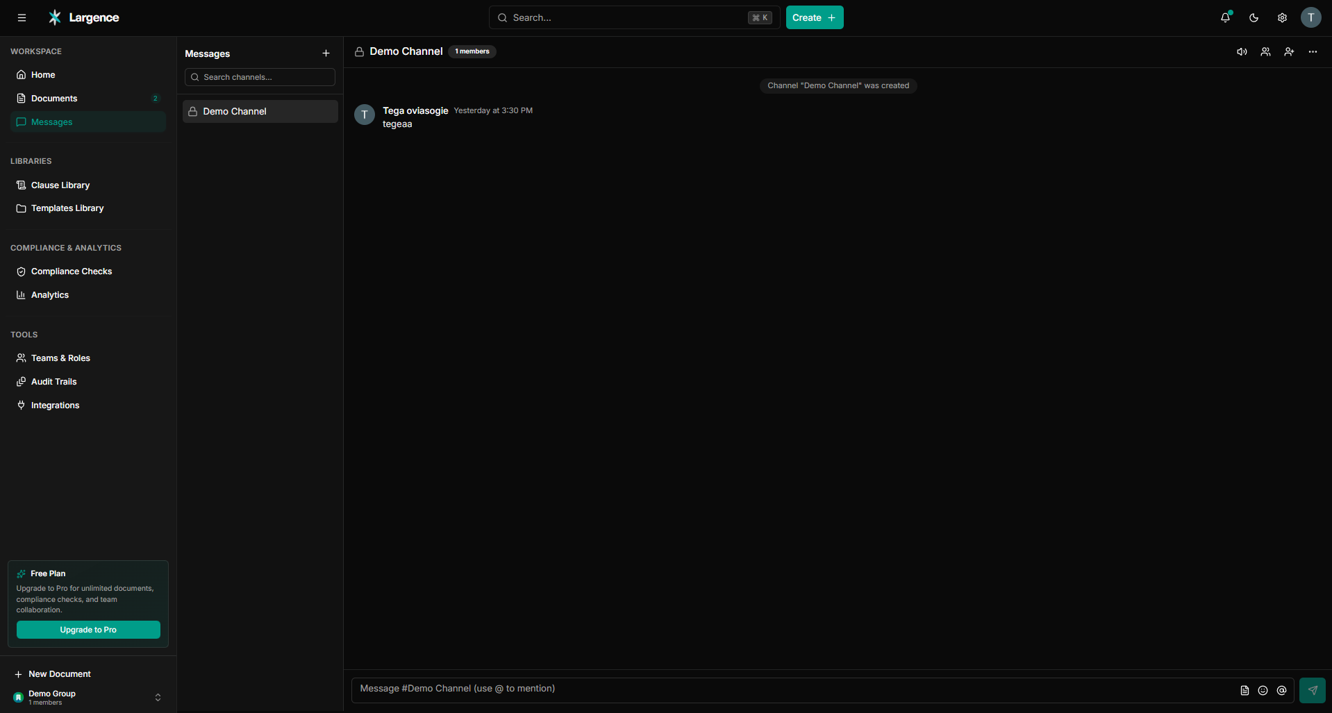Click Yesterday at 3:30 PM timestamp

pos(493,110)
